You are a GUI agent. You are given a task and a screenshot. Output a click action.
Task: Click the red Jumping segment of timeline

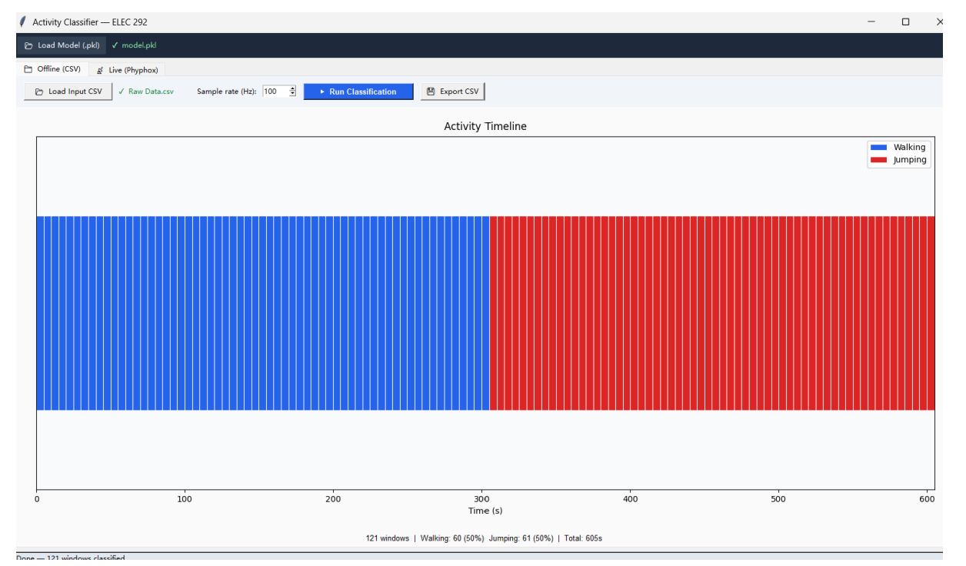pos(712,313)
